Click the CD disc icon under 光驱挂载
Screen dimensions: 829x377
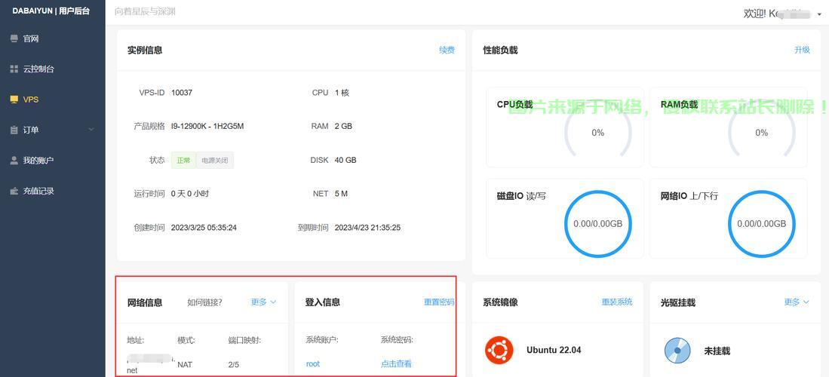677,351
